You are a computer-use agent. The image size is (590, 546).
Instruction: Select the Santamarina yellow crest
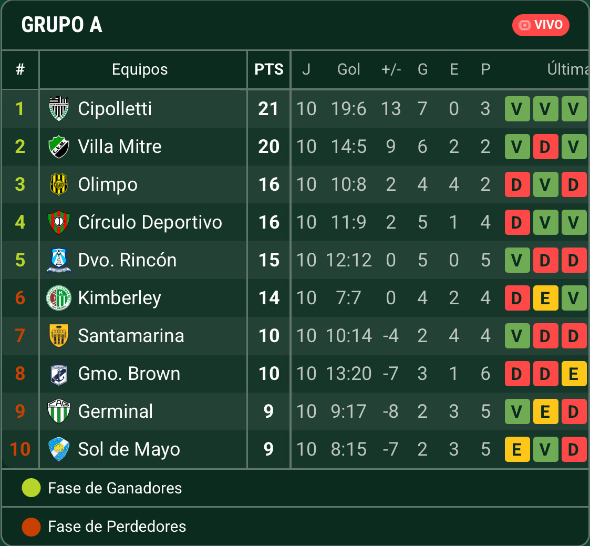point(59,336)
